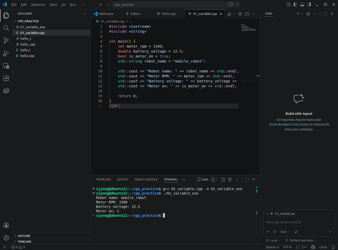
Task: Open the new chat dropdown arrow
Action: [302, 14]
